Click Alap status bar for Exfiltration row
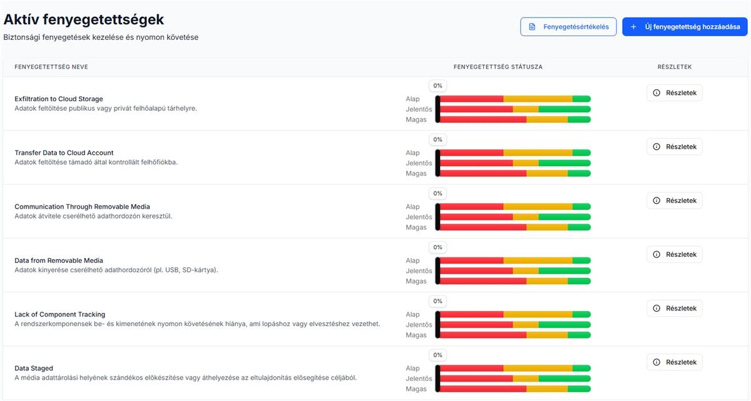This screenshot has height=401, width=751. (x=514, y=99)
